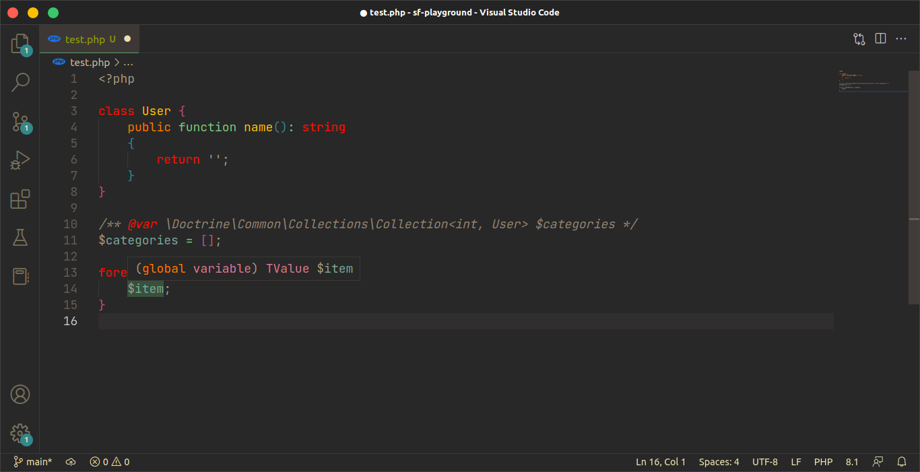Open the Source Control view icon
The image size is (920, 472).
pyautogui.click(x=20, y=122)
